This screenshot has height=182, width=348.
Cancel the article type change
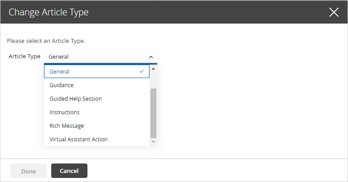(x=69, y=171)
